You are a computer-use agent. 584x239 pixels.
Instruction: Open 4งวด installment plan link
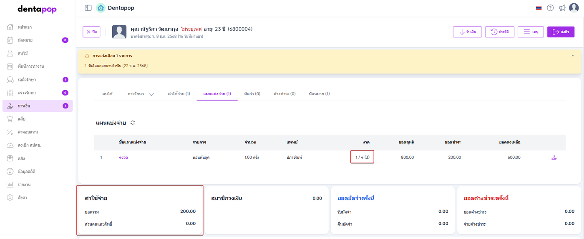tap(123, 158)
